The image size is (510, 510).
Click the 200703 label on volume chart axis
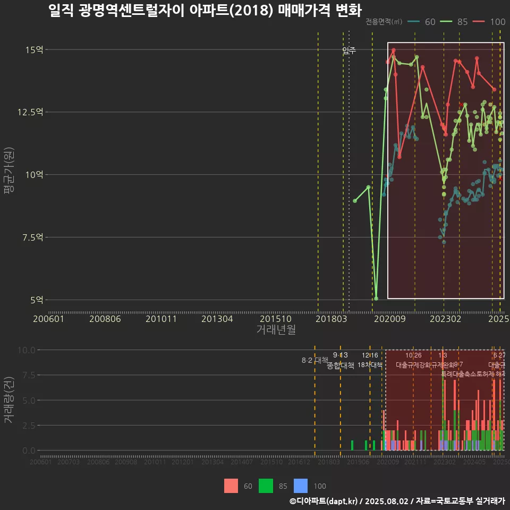click(69, 462)
